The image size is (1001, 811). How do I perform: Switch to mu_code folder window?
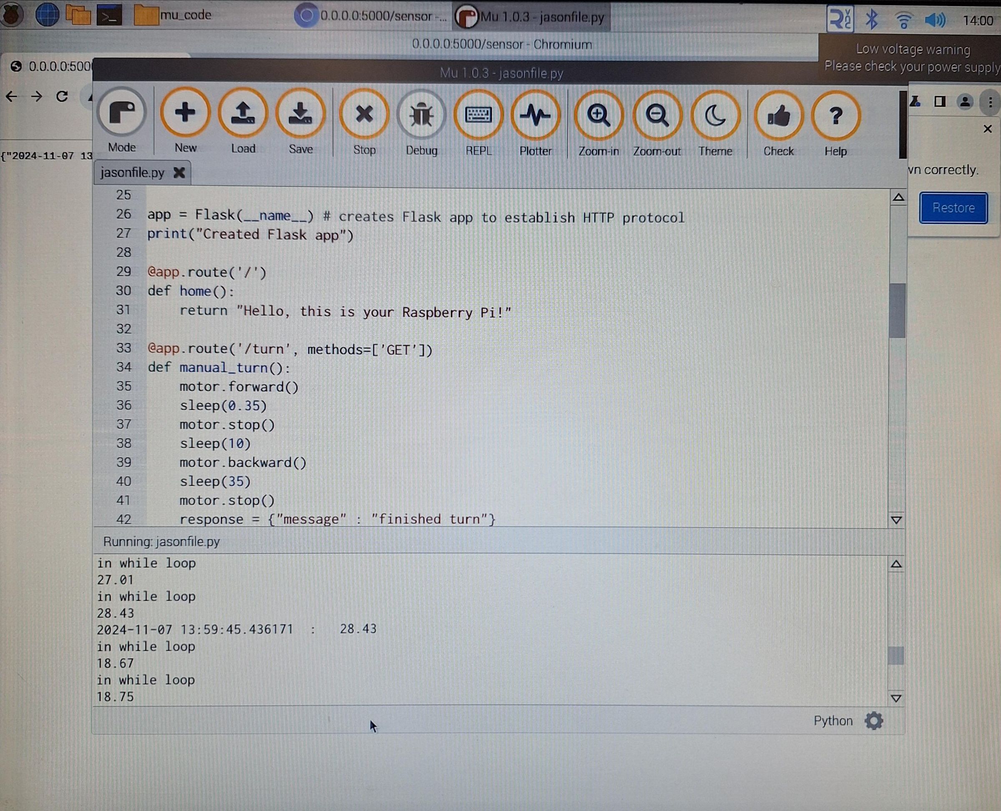pos(173,15)
